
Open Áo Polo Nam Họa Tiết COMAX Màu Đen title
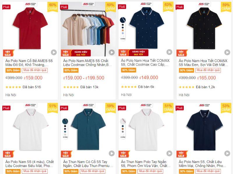click(x=203, y=63)
